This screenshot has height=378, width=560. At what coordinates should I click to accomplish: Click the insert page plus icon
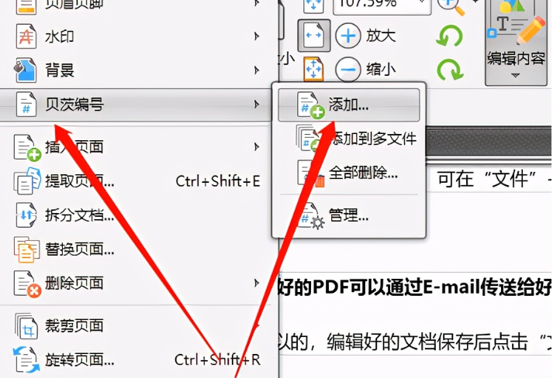(27, 147)
